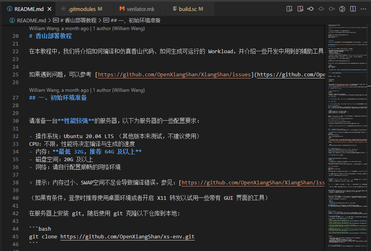
Task: Click the open-changes-with-previous-revision icon
Action: pyautogui.click(x=300, y=9)
